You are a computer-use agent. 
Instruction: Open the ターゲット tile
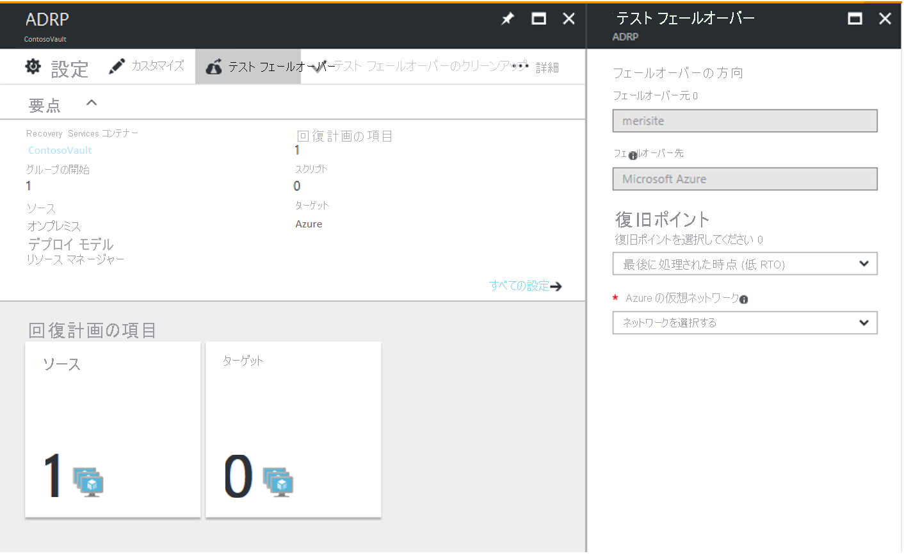[293, 429]
